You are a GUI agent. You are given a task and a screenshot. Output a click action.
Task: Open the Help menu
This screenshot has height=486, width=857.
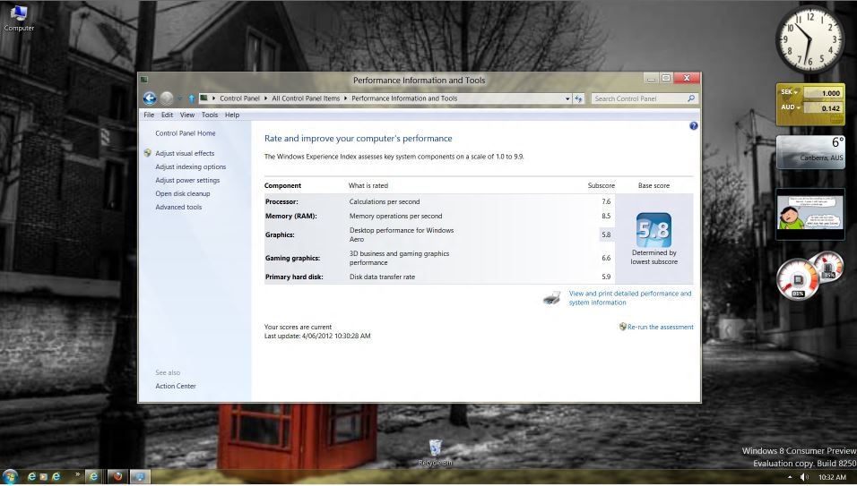(x=232, y=115)
